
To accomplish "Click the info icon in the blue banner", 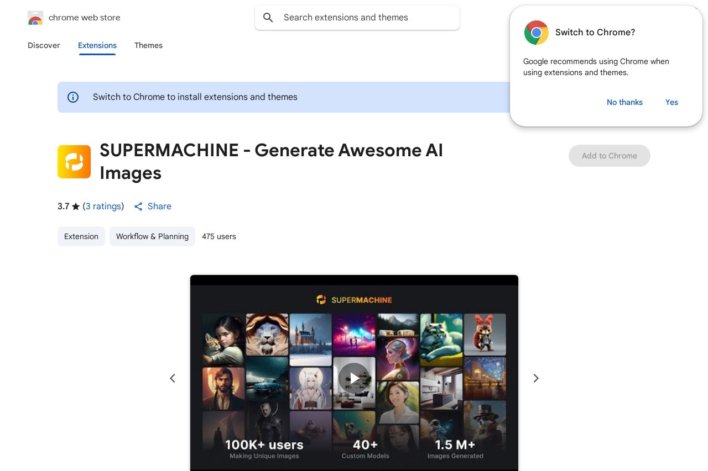I will pyautogui.click(x=73, y=97).
